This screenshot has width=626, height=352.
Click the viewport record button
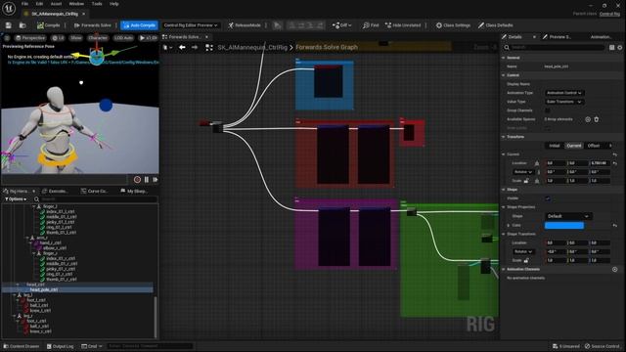[137, 180]
